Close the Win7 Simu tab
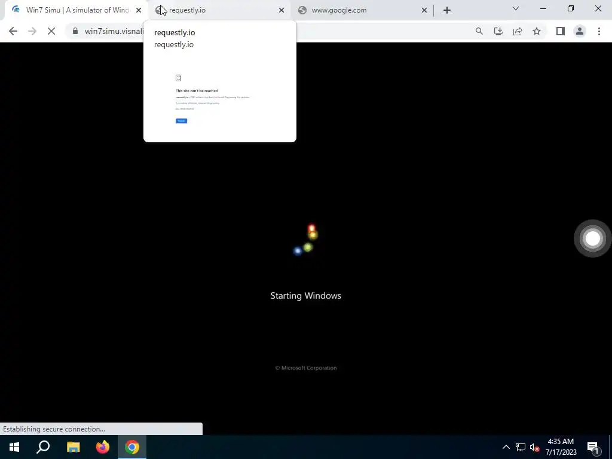Image resolution: width=612 pixels, height=459 pixels. click(139, 10)
